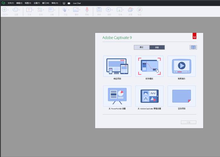Click the red Adobe logo

[195, 36]
